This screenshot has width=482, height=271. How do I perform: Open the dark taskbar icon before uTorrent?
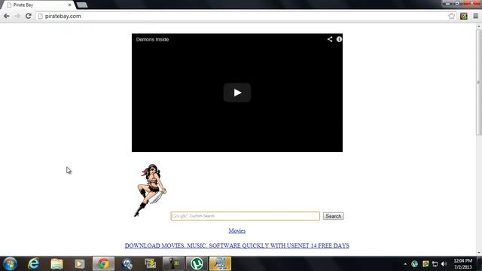173,263
